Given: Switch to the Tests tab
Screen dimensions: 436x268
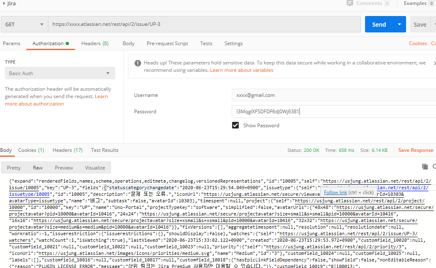Looking at the screenshot, I should pos(206,44).
